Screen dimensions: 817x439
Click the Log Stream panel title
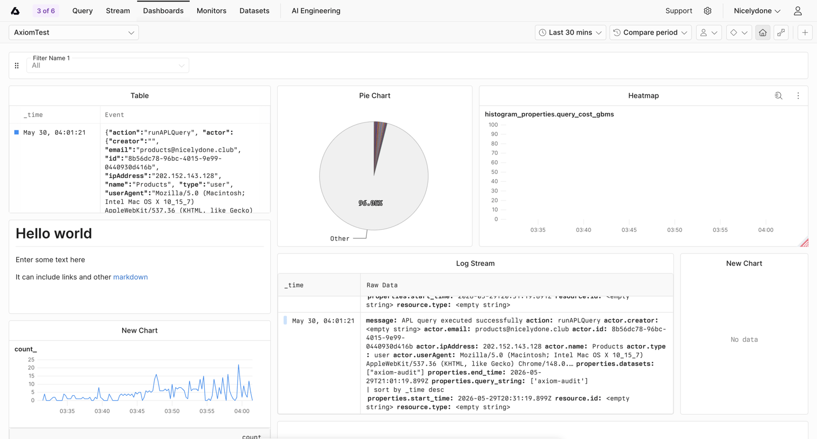point(476,264)
